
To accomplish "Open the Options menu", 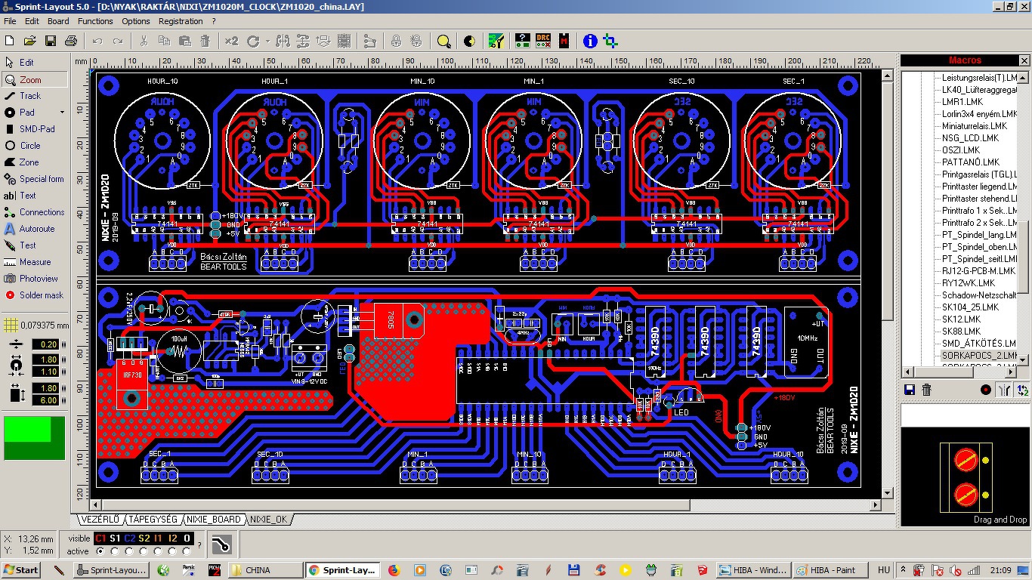I will point(136,21).
